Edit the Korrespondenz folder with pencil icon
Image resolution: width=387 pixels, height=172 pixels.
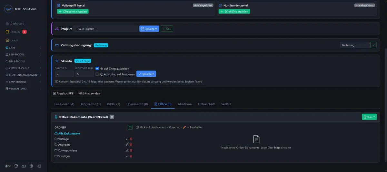127,150
